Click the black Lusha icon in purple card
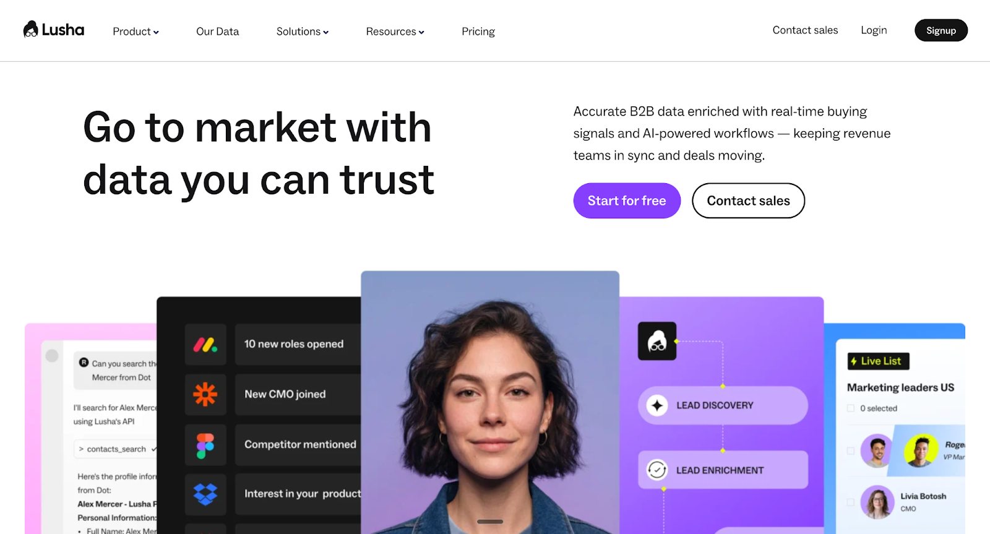This screenshot has height=534, width=990. click(x=657, y=341)
